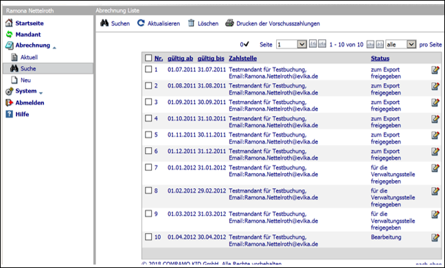
Task: Click the Abmelden exit icon
Action: [9, 102]
